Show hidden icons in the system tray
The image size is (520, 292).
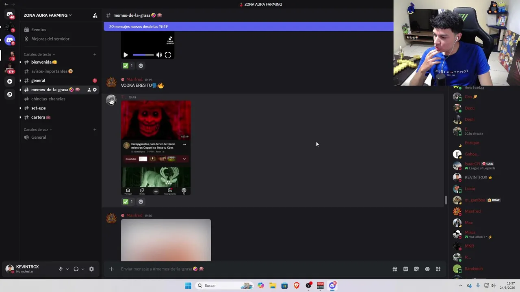[x=460, y=286]
